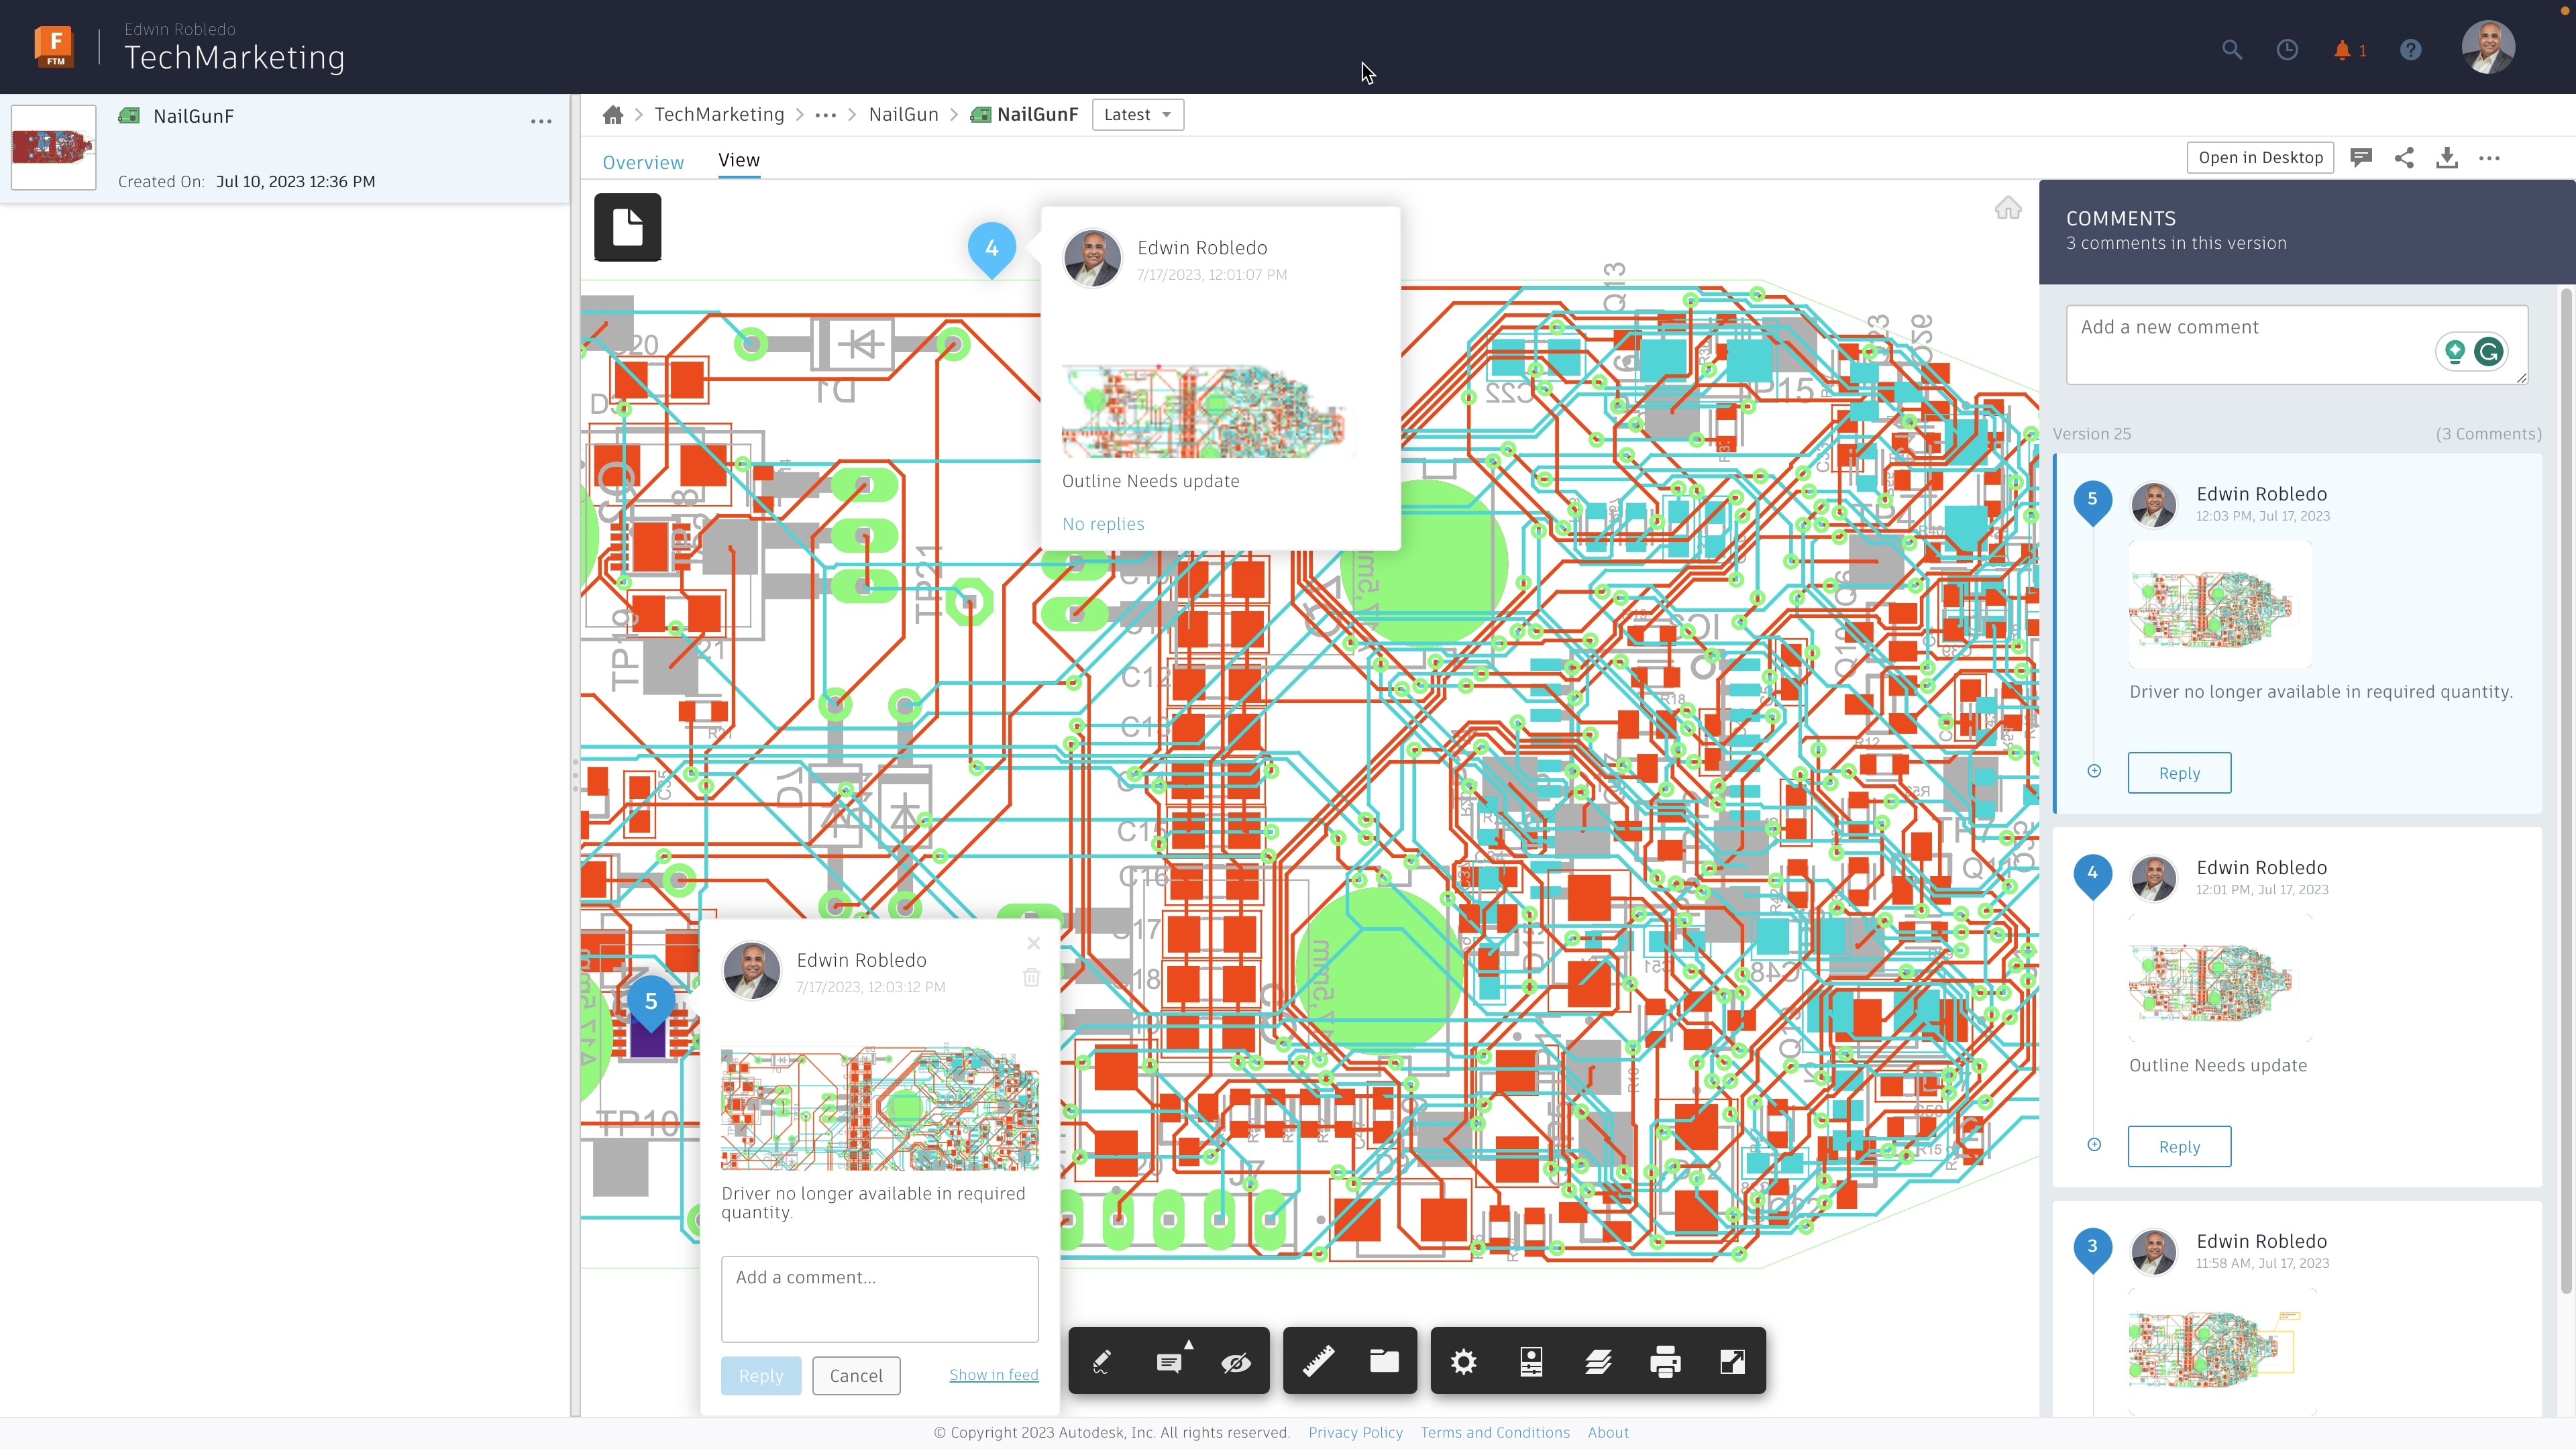This screenshot has height=1449, width=2576.
Task: Click the share icon near Open in Desktop
Action: (2404, 158)
